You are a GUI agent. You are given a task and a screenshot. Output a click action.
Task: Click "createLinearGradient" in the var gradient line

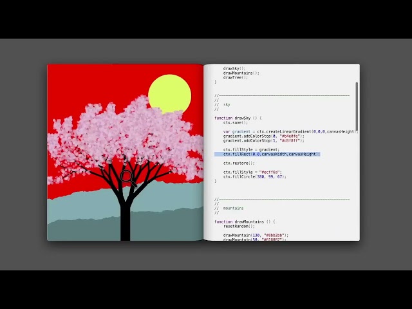288,131
